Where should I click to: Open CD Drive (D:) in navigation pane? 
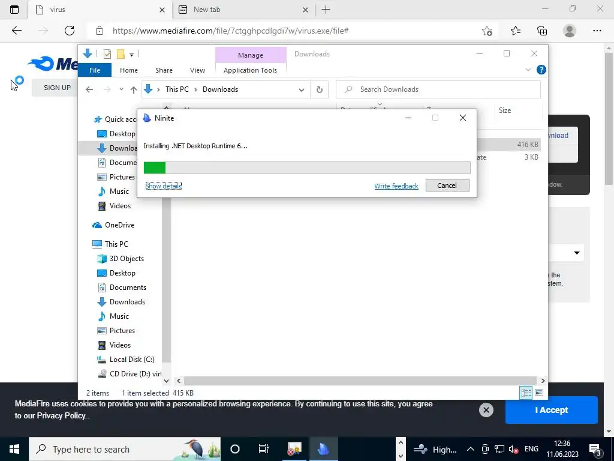(130, 374)
